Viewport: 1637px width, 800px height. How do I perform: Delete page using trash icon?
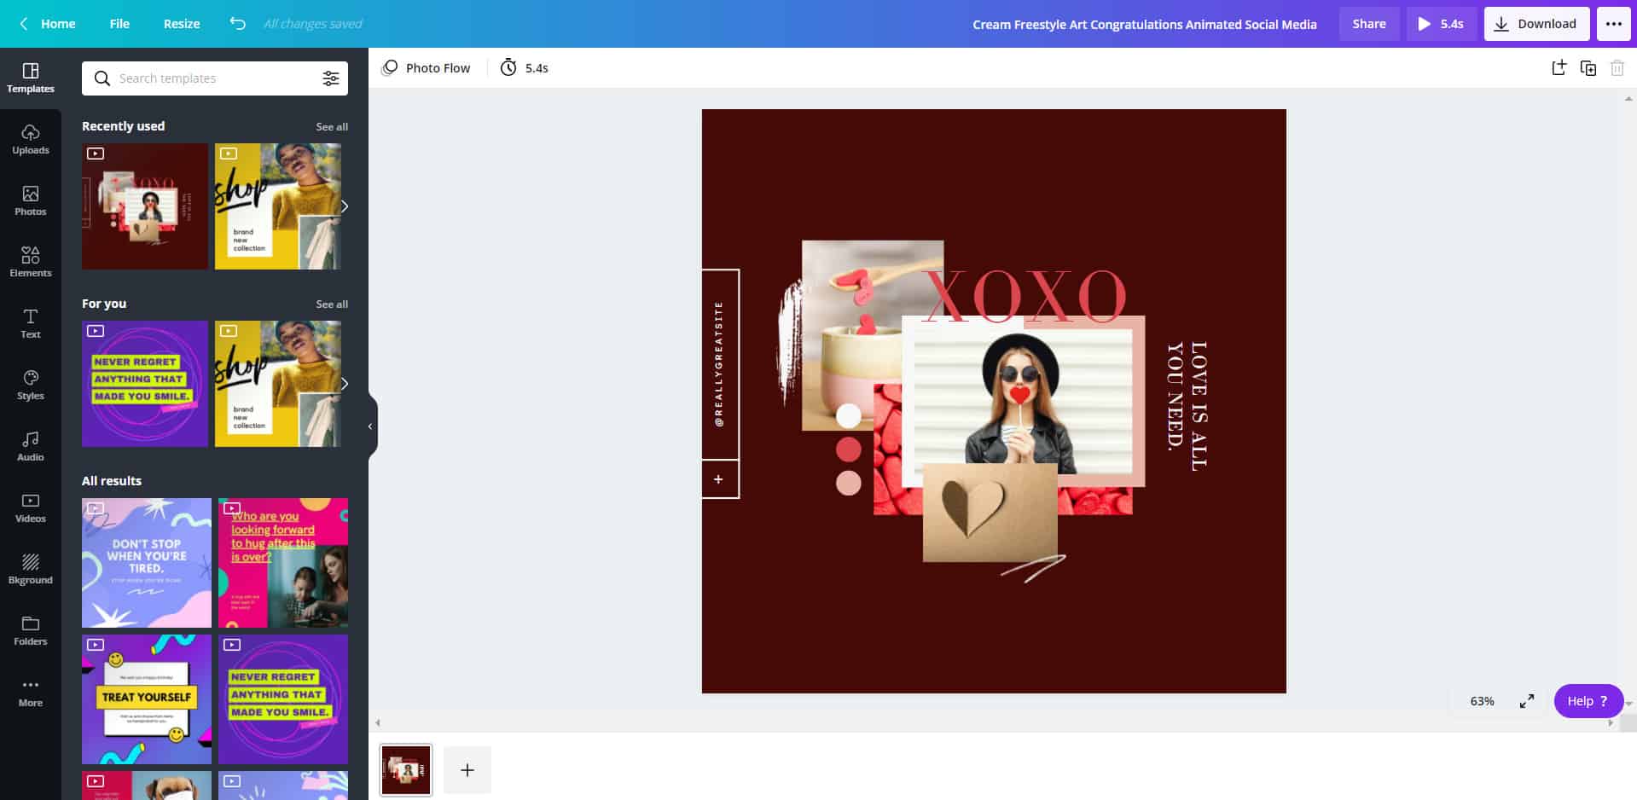click(1617, 68)
